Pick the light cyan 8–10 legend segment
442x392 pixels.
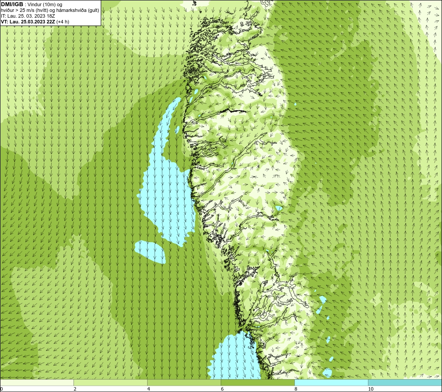tap(331, 382)
